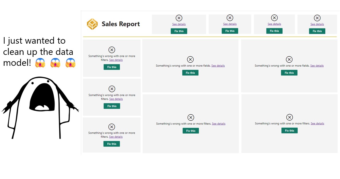Click the gold Sales Report logo icon
This screenshot has height=179, width=340.
[x=92, y=24]
